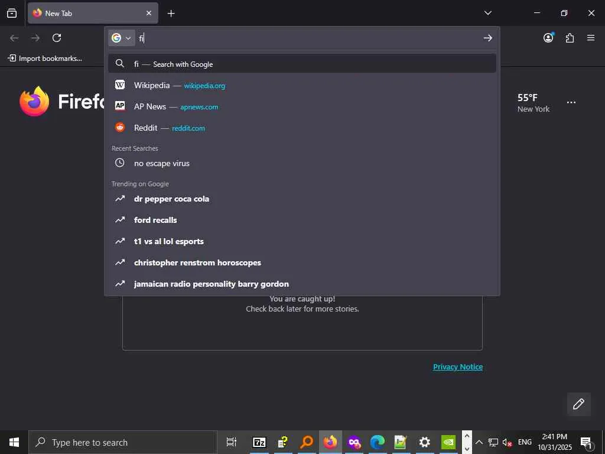605x454 pixels.
Task: Click the 'Type here to search' taskbar box
Action: click(x=123, y=442)
